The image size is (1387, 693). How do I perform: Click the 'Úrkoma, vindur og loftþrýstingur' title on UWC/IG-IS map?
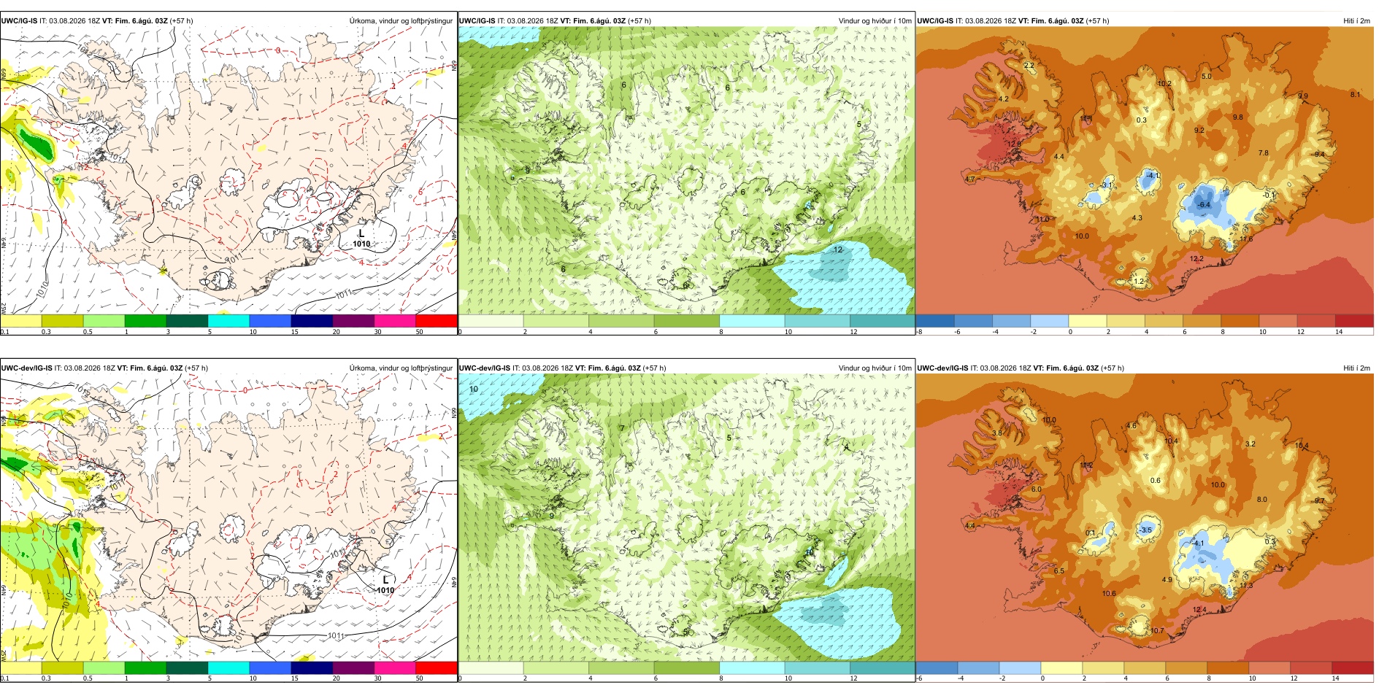pos(401,21)
